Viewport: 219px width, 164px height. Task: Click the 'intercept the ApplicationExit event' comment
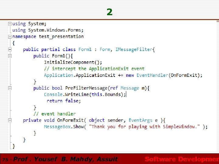point(94,69)
